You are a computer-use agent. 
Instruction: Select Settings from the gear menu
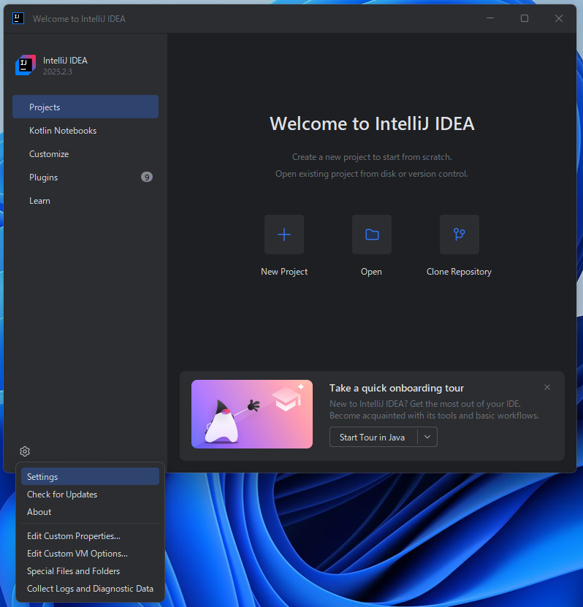click(42, 477)
